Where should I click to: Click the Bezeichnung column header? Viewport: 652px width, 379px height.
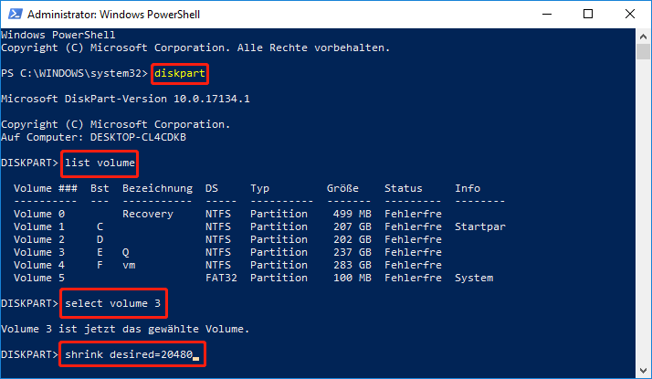pos(157,187)
